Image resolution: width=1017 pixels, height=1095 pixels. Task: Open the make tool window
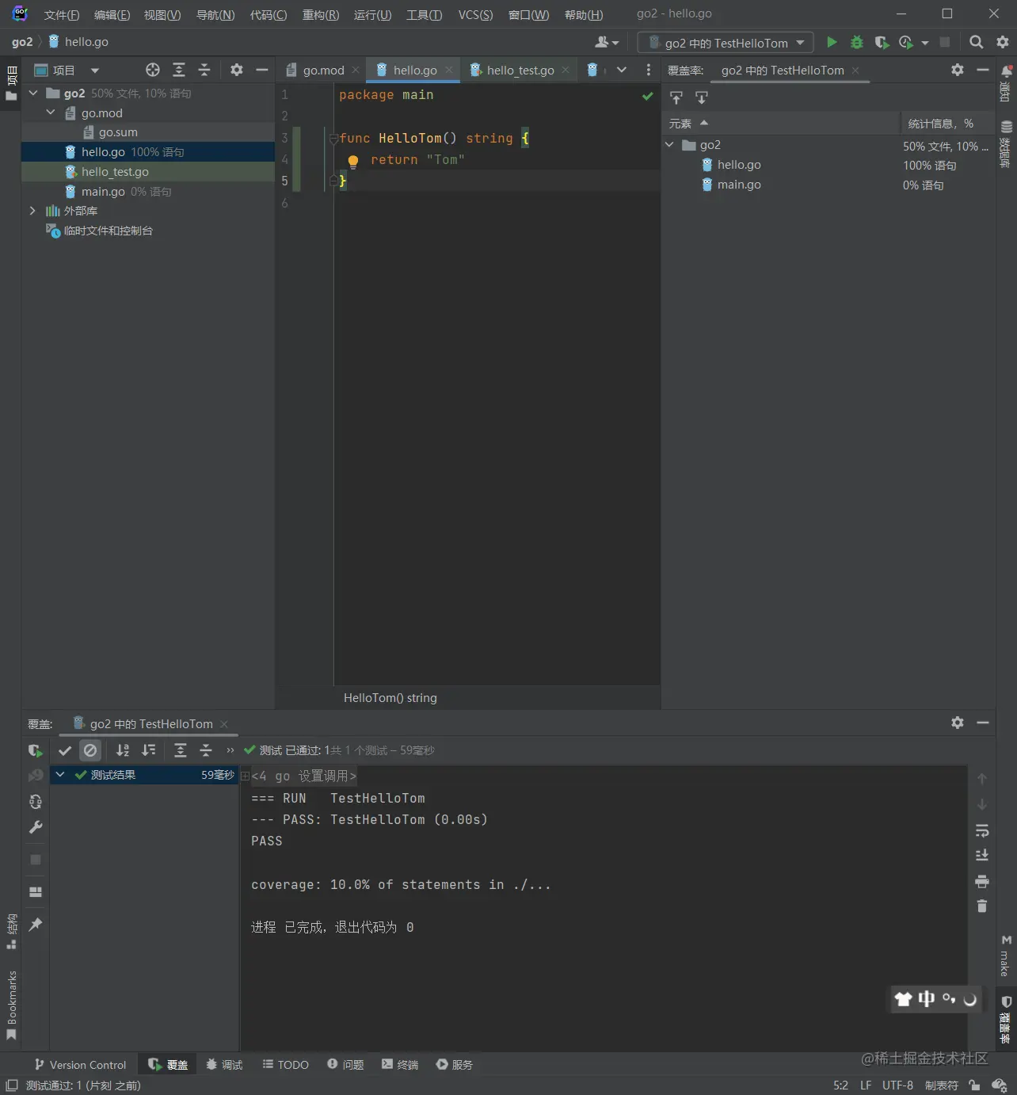click(1006, 956)
